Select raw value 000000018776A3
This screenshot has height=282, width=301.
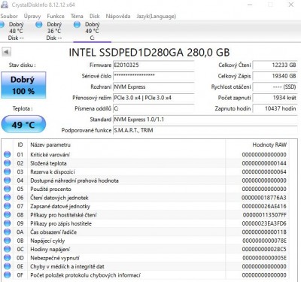click(x=264, y=198)
